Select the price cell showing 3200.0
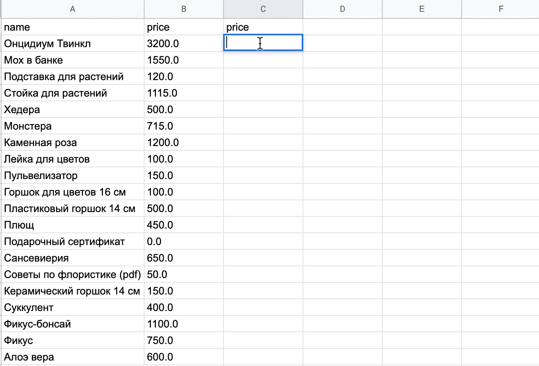This screenshot has width=539, height=366. [x=183, y=43]
